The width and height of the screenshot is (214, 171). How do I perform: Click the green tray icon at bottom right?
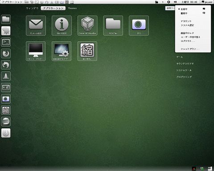(202, 168)
